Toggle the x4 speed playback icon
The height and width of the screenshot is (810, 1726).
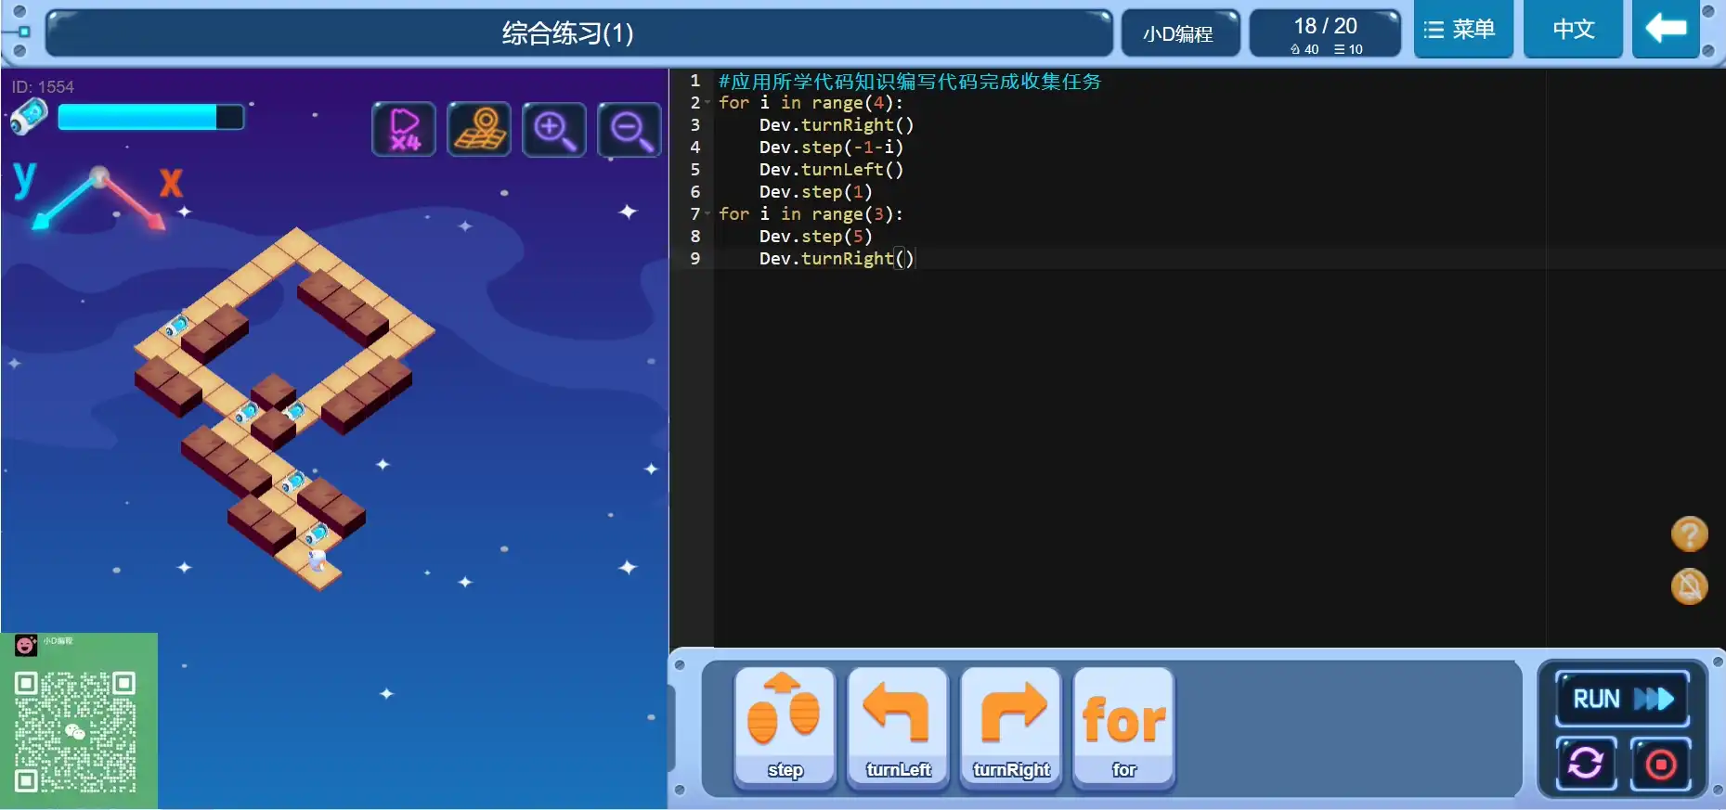point(404,129)
